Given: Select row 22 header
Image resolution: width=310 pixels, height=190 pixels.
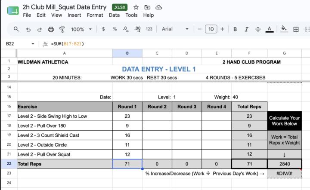Looking at the screenshot, I should pyautogui.click(x=9, y=164).
